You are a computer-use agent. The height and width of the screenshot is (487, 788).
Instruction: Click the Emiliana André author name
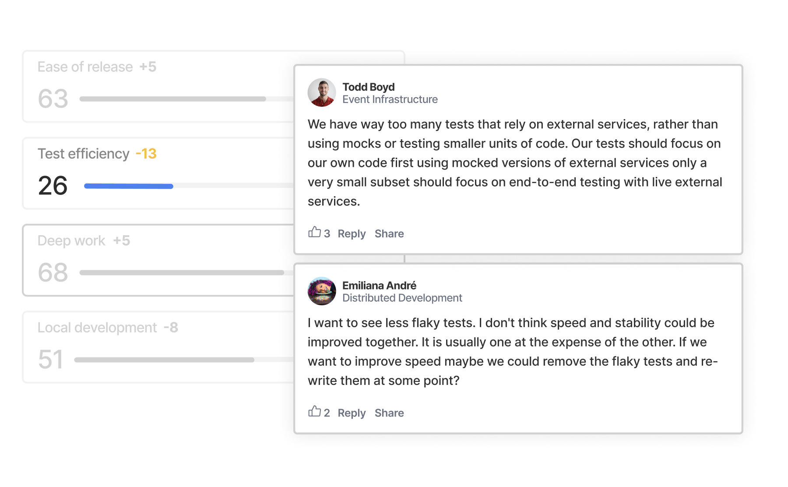pyautogui.click(x=379, y=286)
